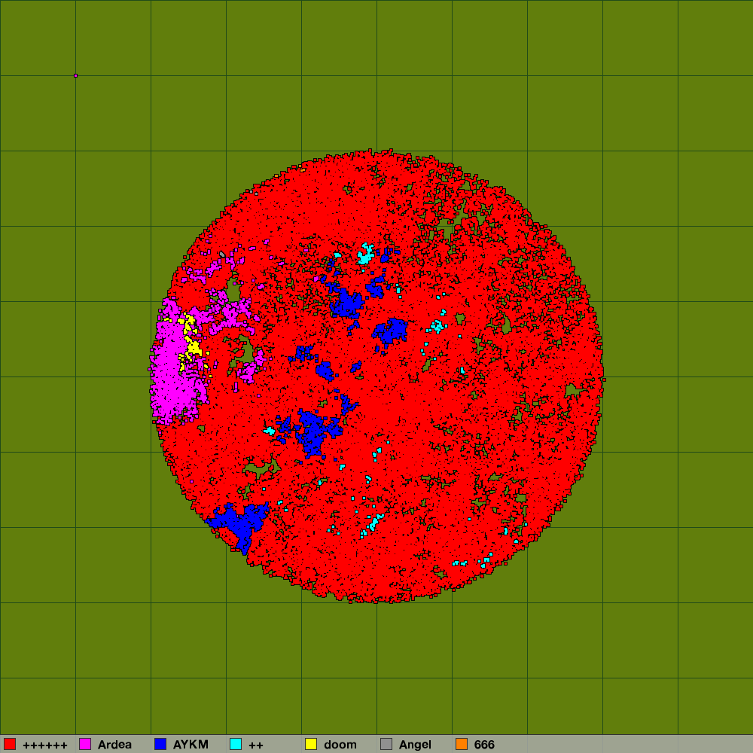Click the cyan ++ legend swatch
The image size is (753, 753).
coord(236,744)
